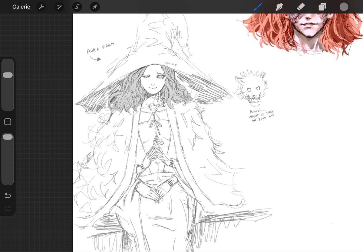Screen dimensions: 363x252
Task: Tap the 'AURA FARM' handwritten note
Action: [101, 48]
